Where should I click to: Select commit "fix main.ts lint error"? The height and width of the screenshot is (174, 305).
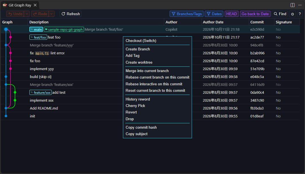[47, 53]
